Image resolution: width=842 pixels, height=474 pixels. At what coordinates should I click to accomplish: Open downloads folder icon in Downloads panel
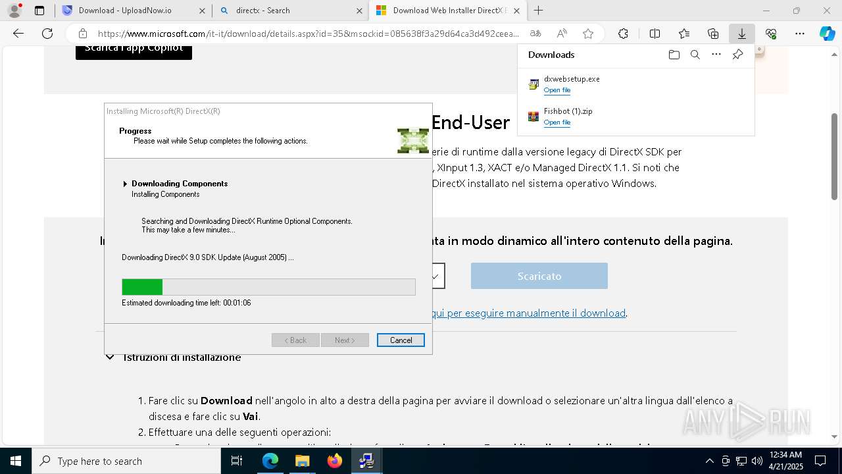674,55
